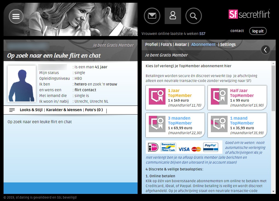Click the contact link
The width and height of the screenshot is (279, 201).
237,31
